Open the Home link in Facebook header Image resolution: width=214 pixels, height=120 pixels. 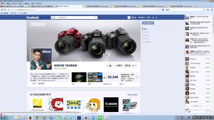pyautogui.click(x=148, y=18)
